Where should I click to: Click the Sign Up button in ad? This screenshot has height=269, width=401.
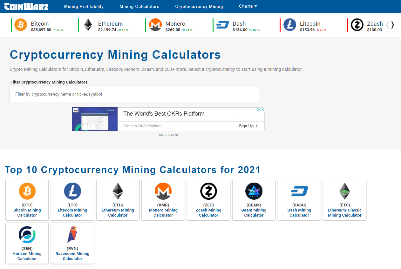[x=248, y=126]
